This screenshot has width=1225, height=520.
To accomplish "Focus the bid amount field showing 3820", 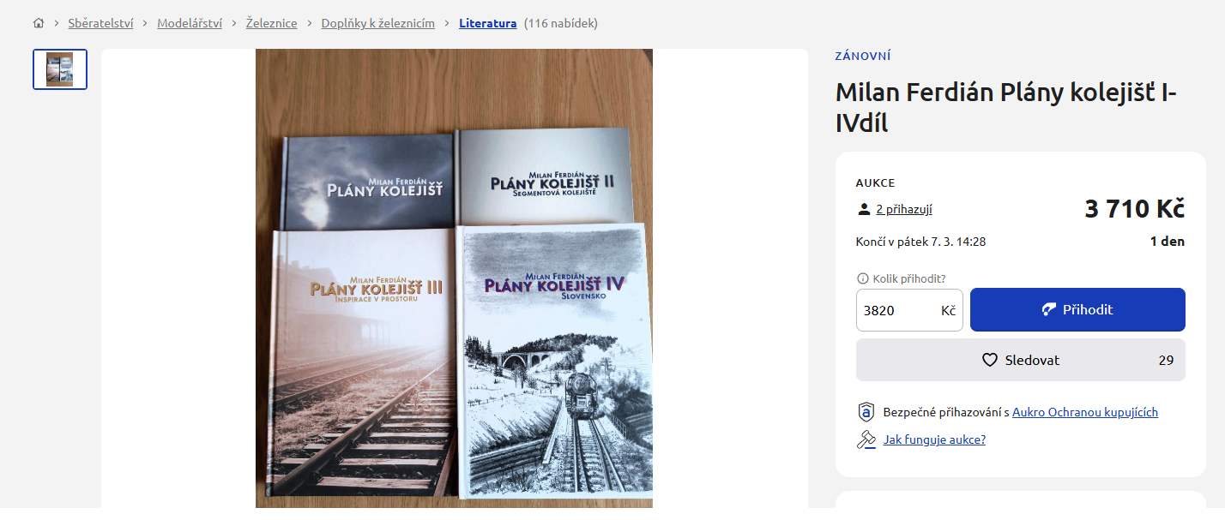I will click(x=909, y=310).
